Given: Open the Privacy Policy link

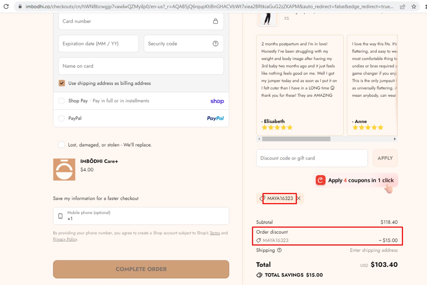Looking at the screenshot, I should coord(65,239).
